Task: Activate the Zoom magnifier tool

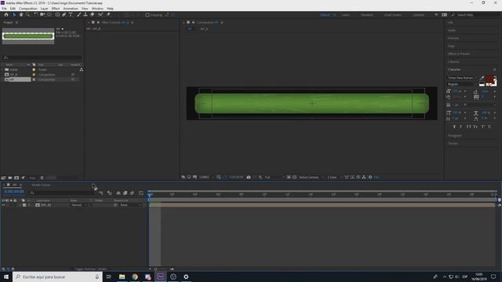Action: [x=28, y=15]
